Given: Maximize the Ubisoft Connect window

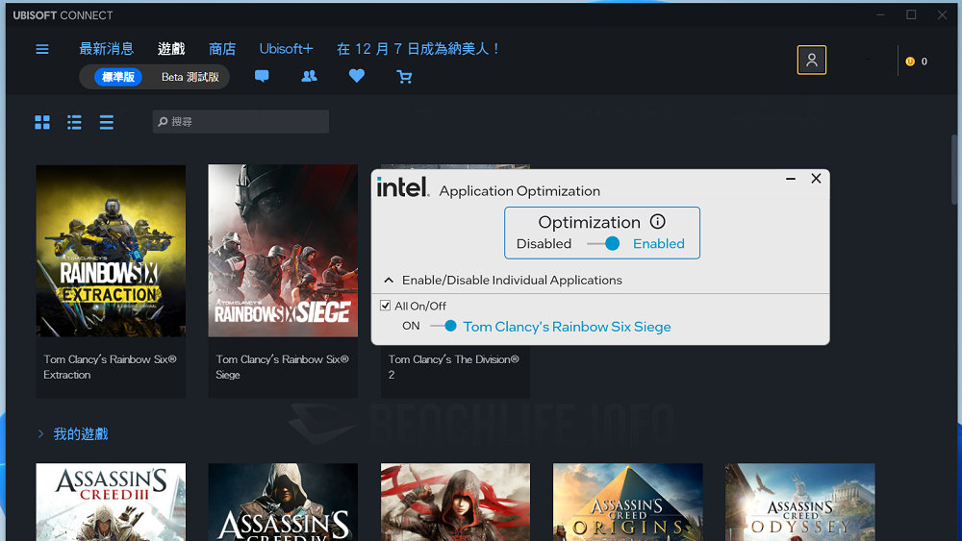Looking at the screenshot, I should click(911, 14).
